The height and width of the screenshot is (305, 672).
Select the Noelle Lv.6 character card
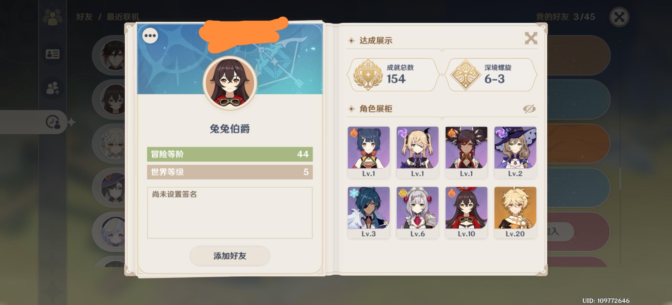[417, 212]
